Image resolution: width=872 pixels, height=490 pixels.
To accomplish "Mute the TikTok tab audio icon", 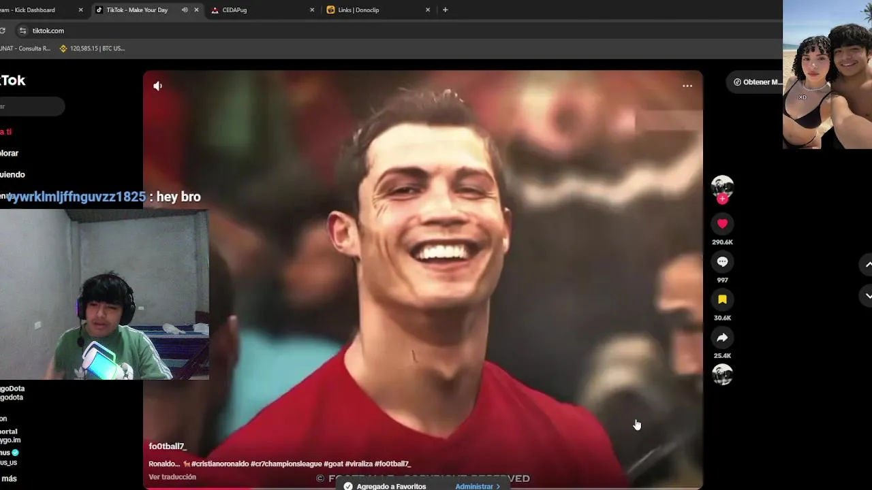I will (x=185, y=10).
